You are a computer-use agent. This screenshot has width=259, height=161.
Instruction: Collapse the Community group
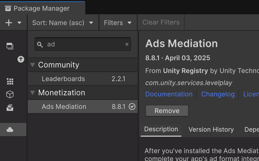33,65
